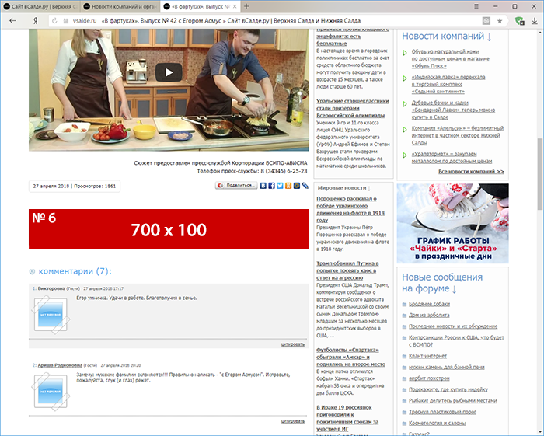Open the Косметология и салоны topic
The width and height of the screenshot is (544, 436).
(x=437, y=423)
